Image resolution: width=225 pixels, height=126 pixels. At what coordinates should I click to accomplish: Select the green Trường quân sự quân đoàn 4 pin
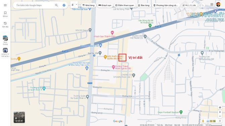[x=44, y=88]
